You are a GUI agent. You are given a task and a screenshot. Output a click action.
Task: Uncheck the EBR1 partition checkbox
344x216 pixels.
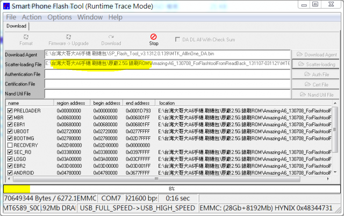(x=10, y=124)
